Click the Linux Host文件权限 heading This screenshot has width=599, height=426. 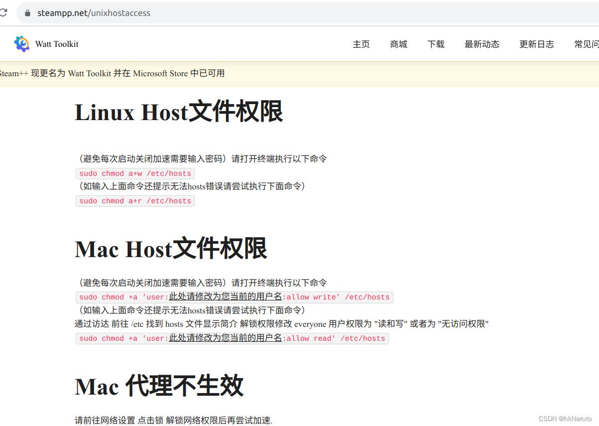pos(179,112)
